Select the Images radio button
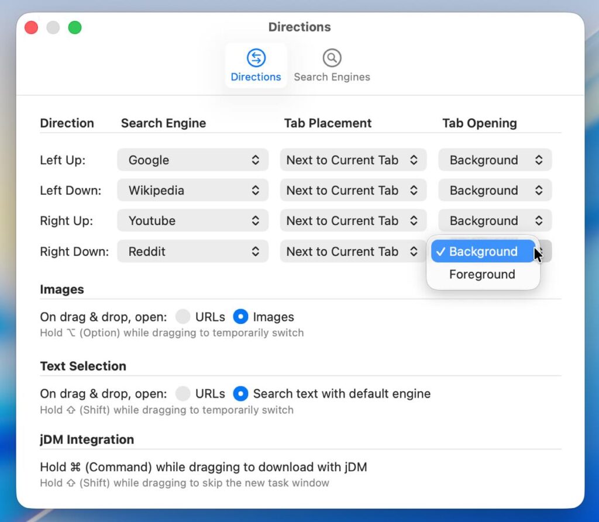 [x=240, y=317]
